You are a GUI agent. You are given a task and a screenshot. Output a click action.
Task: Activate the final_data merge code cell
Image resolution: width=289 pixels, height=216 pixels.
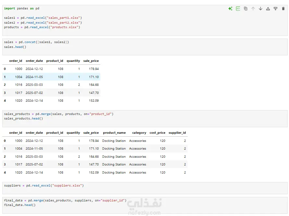(145, 205)
